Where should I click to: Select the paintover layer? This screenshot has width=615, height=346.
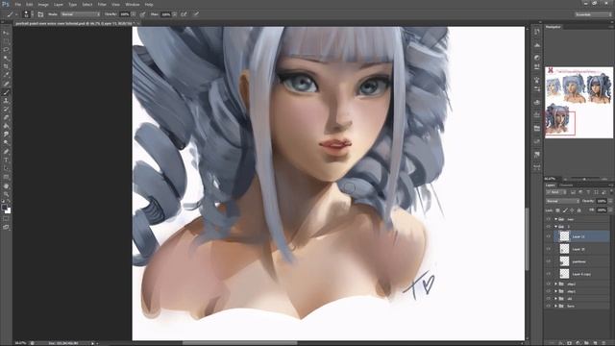pos(581,261)
